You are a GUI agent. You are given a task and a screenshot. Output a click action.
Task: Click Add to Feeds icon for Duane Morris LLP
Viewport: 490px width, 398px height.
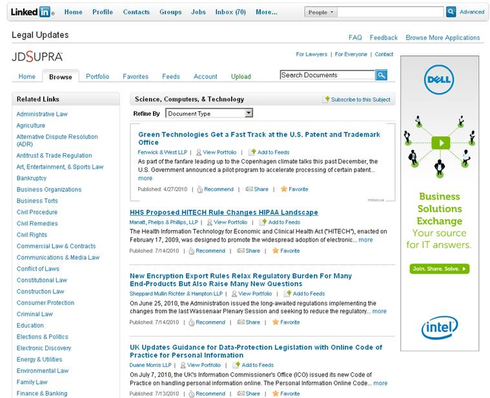[x=236, y=365]
